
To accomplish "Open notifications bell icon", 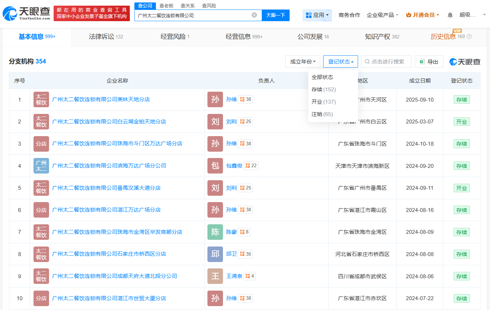I will (x=450, y=15).
